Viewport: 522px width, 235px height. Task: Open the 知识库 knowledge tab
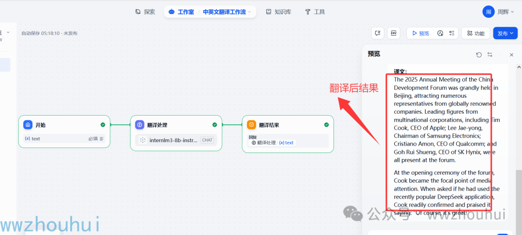click(x=279, y=12)
